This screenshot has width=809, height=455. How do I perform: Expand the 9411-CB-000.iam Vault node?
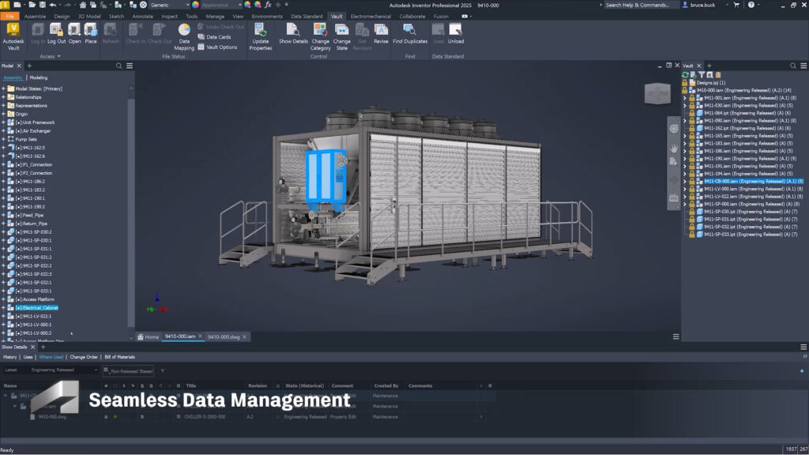685,181
